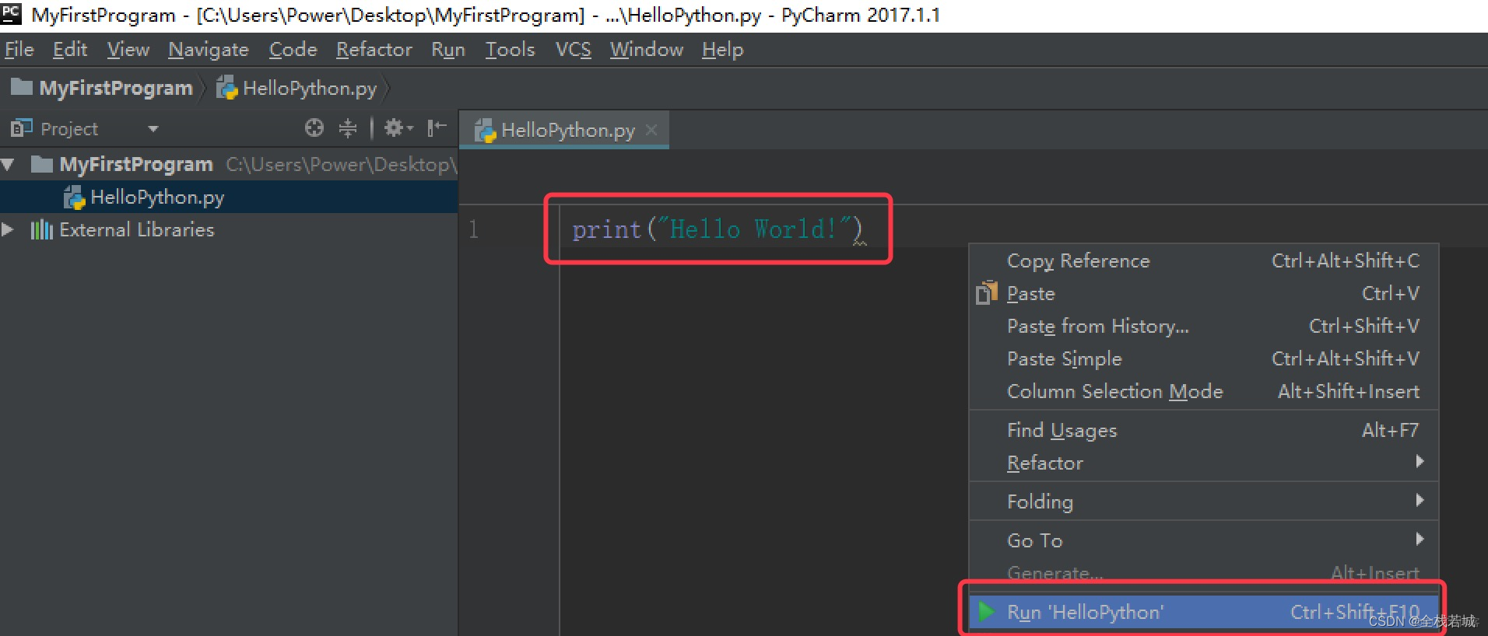
Task: Select the HelloPython.py editor tab
Action: coord(564,130)
